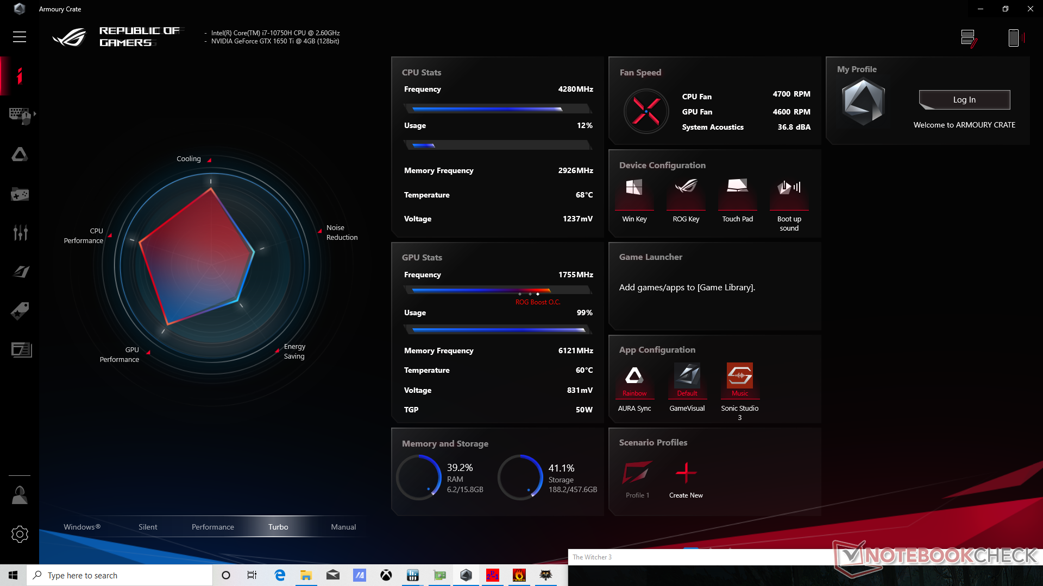1043x586 pixels.
Task: Open the hamburger menu in sidebar
Action: [20, 37]
